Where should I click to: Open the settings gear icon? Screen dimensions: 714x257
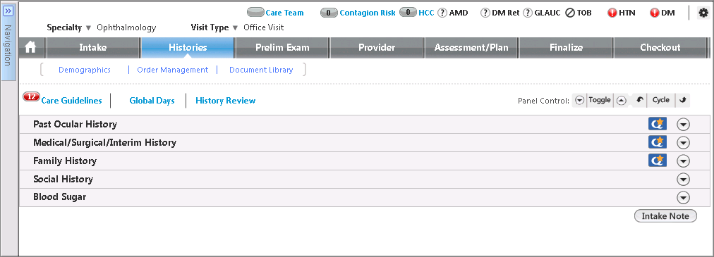703,13
